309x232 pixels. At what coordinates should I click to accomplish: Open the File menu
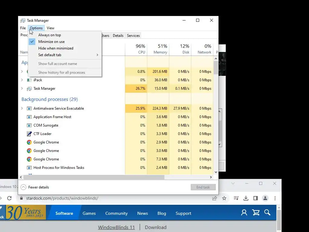[23, 28]
